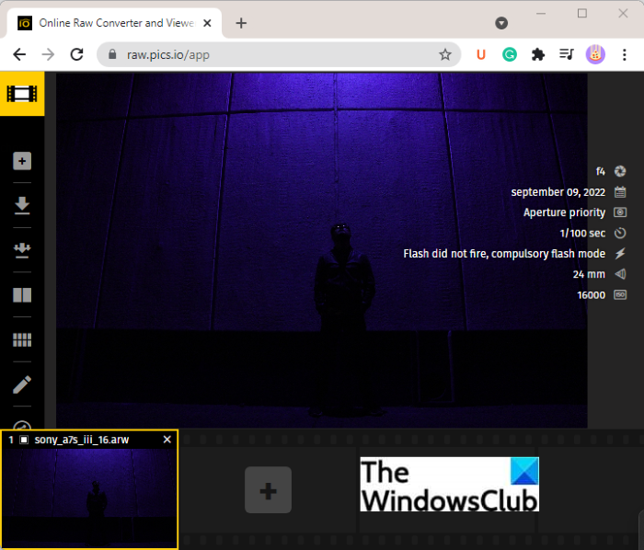The image size is (644, 550).
Task: Click the focal length icon beside 24 mm
Action: click(620, 274)
